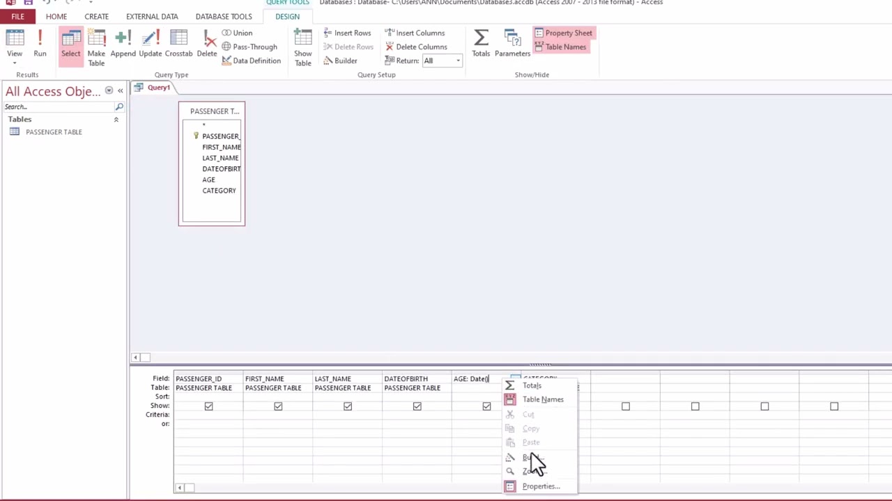892x501 pixels.
Task: Switch to the HOME ribbon tab
Action: (x=56, y=16)
